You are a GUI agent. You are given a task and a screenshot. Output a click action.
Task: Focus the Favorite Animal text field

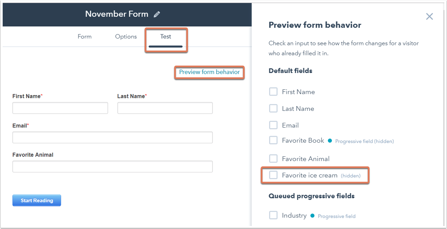point(113,167)
